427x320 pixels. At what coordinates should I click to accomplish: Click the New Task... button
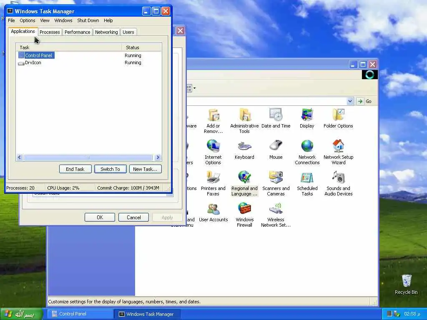point(145,169)
